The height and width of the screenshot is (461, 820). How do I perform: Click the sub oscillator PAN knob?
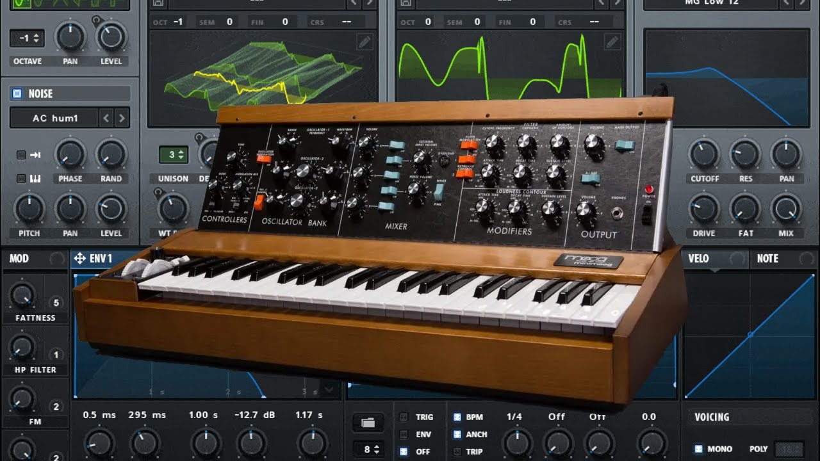click(70, 36)
